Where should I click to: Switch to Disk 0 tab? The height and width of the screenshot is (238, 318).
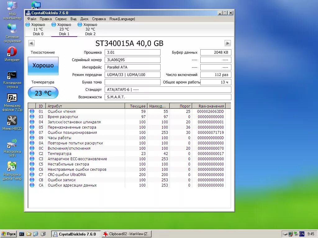[x=38, y=29]
